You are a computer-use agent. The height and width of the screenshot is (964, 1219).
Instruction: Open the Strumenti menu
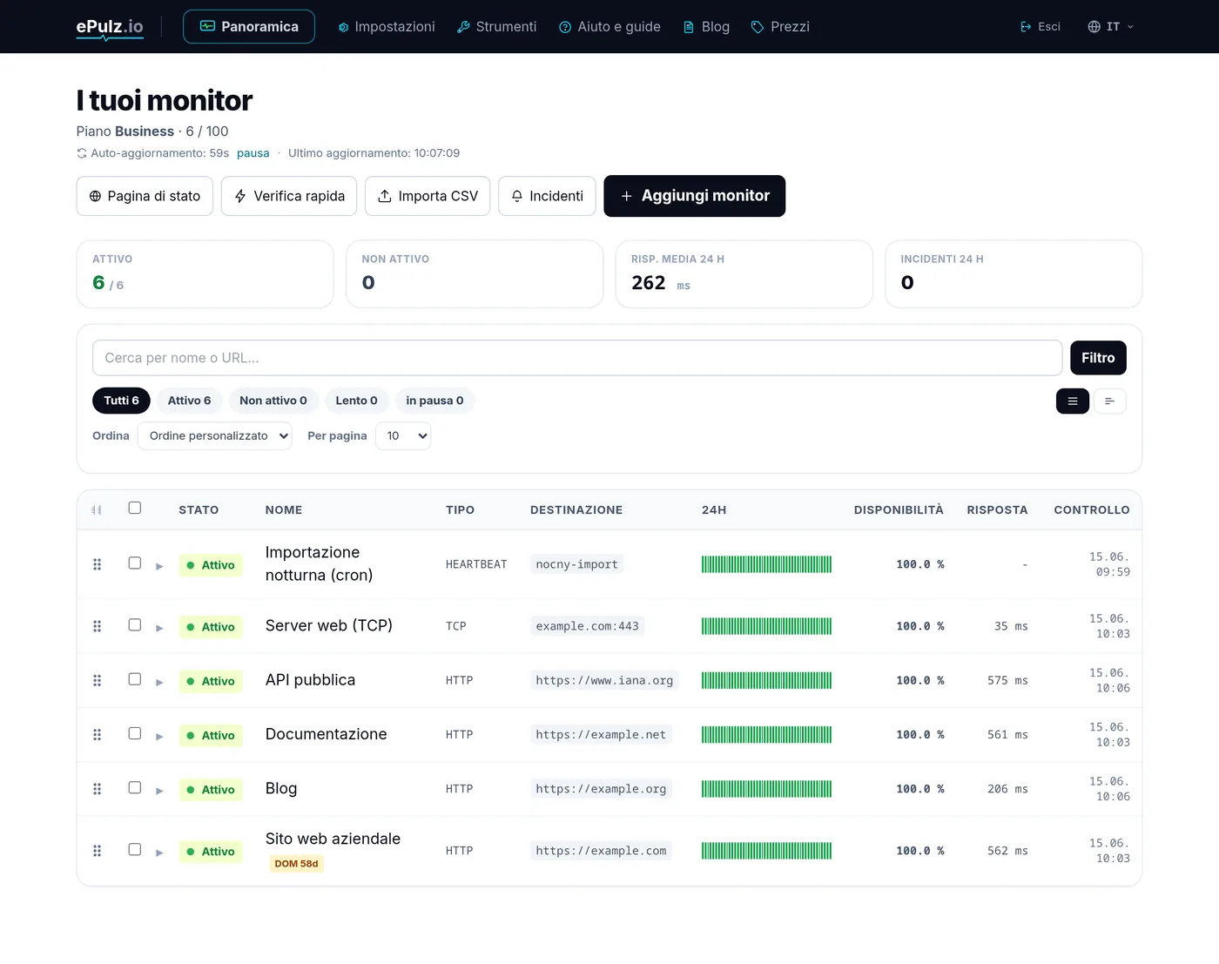point(497,27)
